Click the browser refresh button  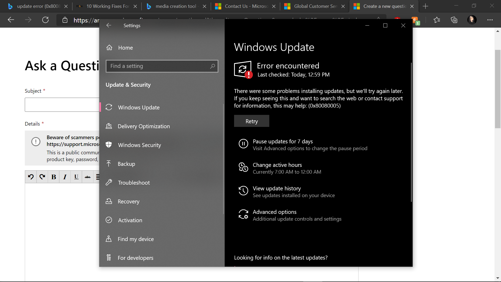(45, 20)
